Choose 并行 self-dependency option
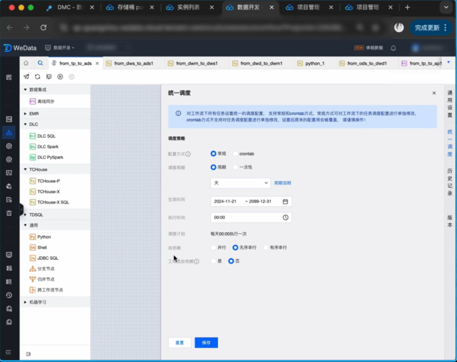 213,247
